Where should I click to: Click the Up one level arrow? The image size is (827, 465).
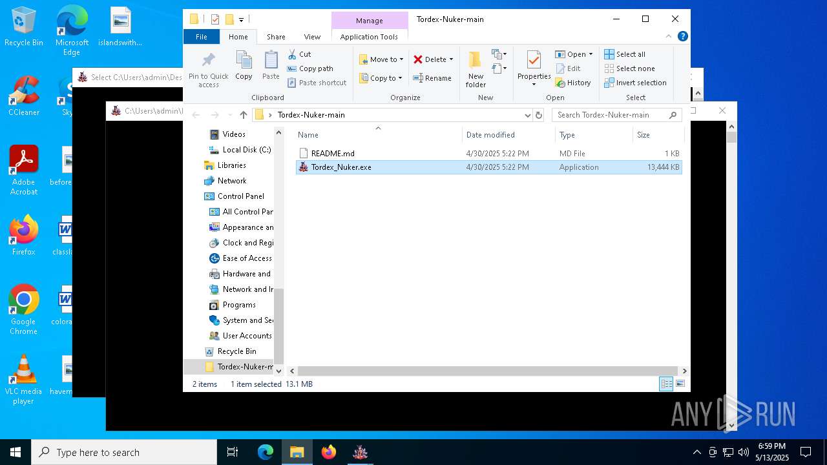[244, 115]
